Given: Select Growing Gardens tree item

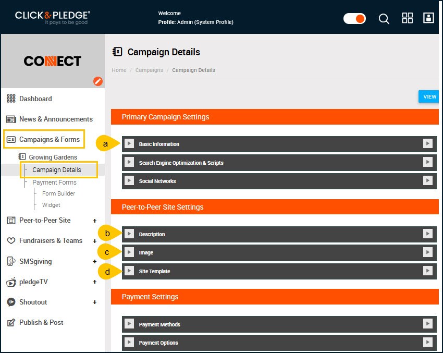Looking at the screenshot, I should (53, 157).
